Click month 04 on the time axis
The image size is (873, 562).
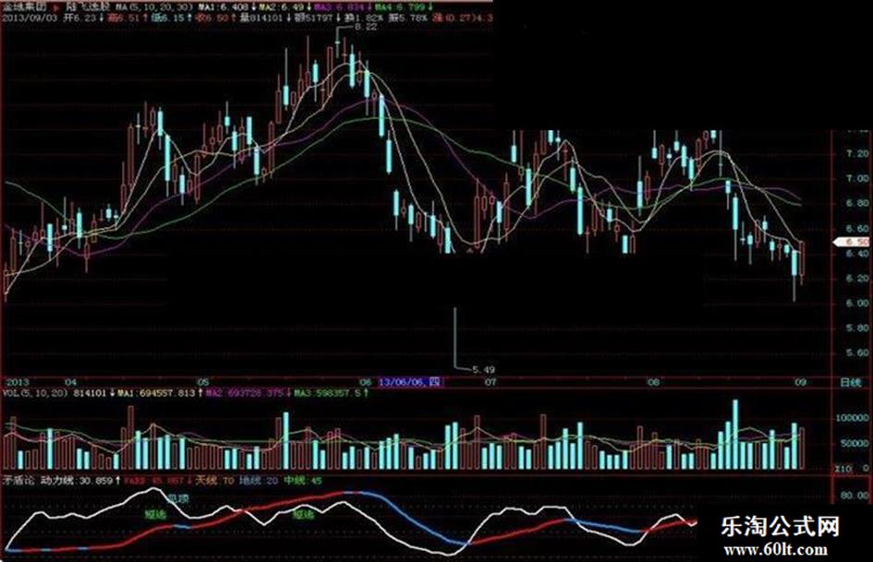(71, 382)
